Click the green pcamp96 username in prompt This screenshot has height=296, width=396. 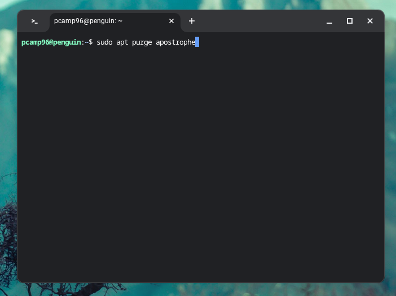click(x=35, y=42)
